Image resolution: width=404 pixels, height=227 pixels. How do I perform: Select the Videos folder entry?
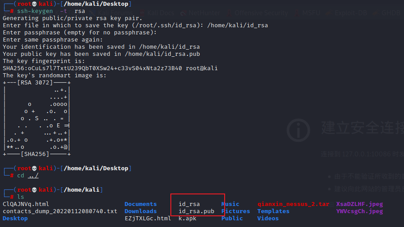[x=268, y=219]
